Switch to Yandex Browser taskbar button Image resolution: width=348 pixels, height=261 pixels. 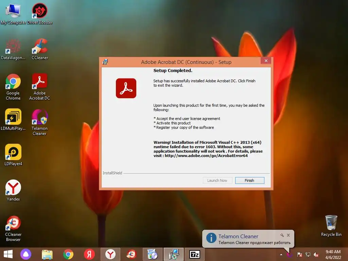point(110,254)
